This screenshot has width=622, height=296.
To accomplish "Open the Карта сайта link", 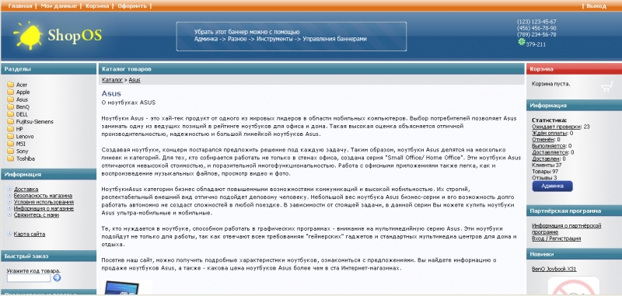I will [30, 234].
